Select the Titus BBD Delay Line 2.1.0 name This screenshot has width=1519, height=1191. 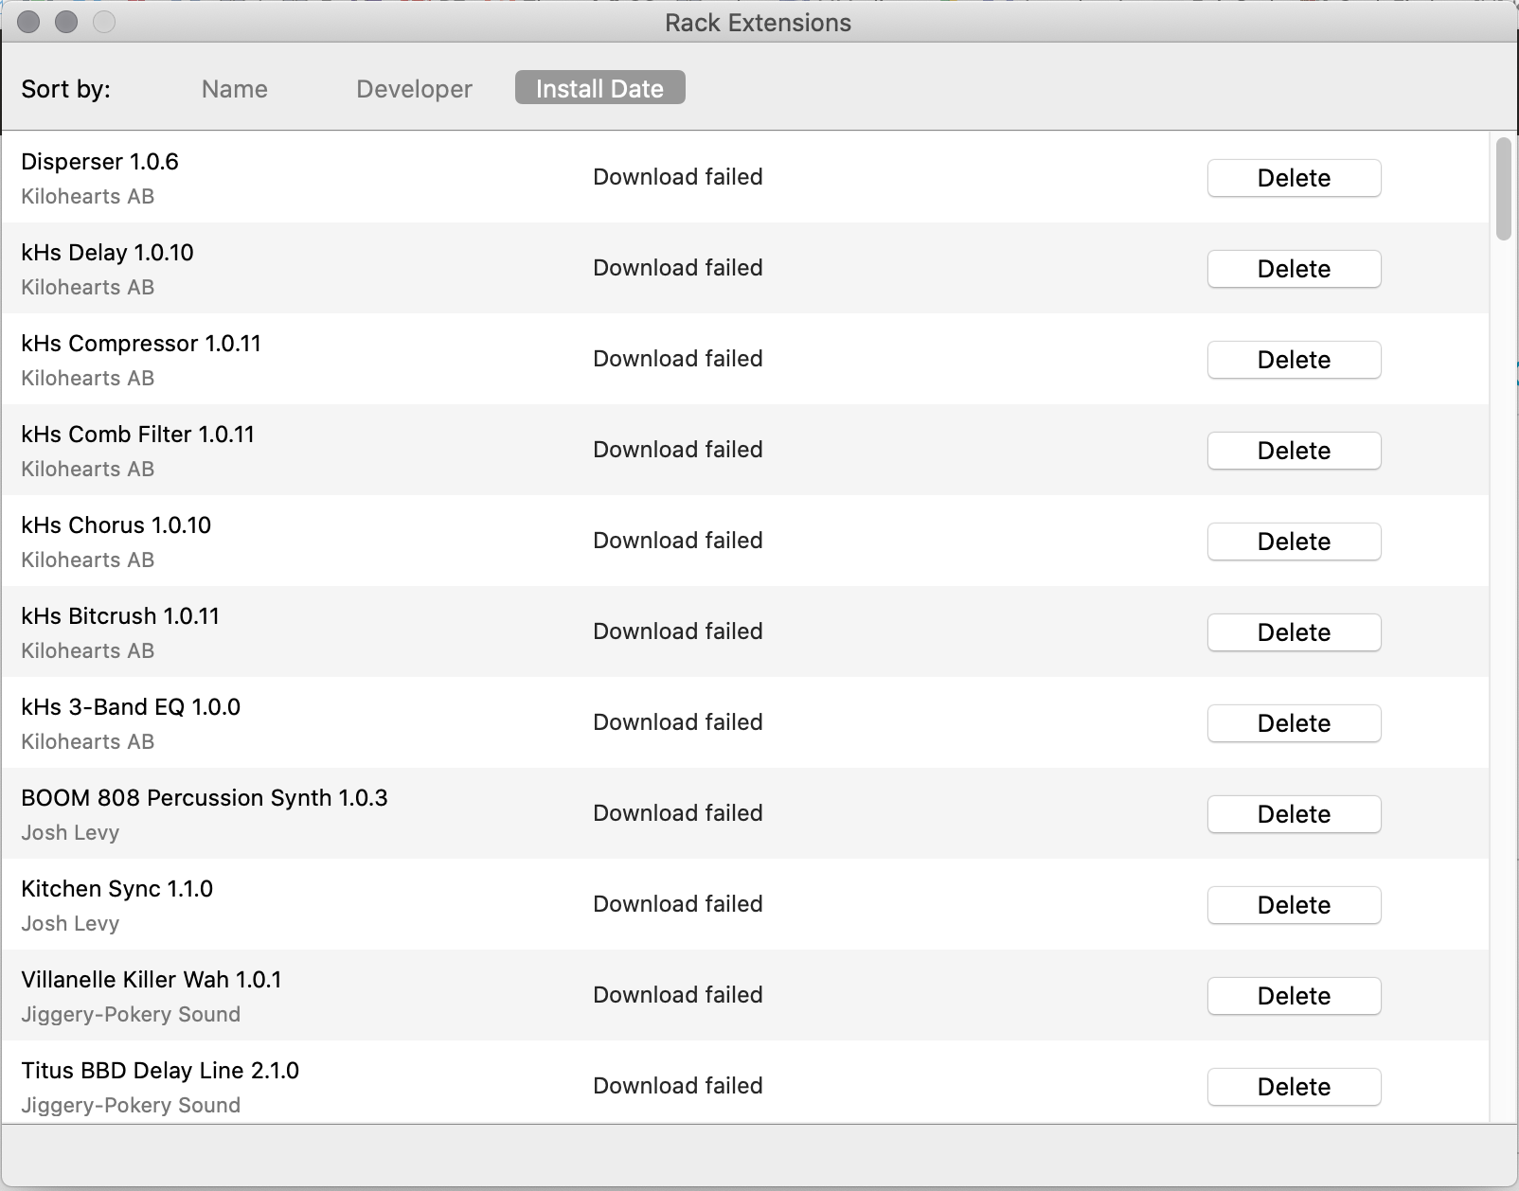pos(160,1071)
